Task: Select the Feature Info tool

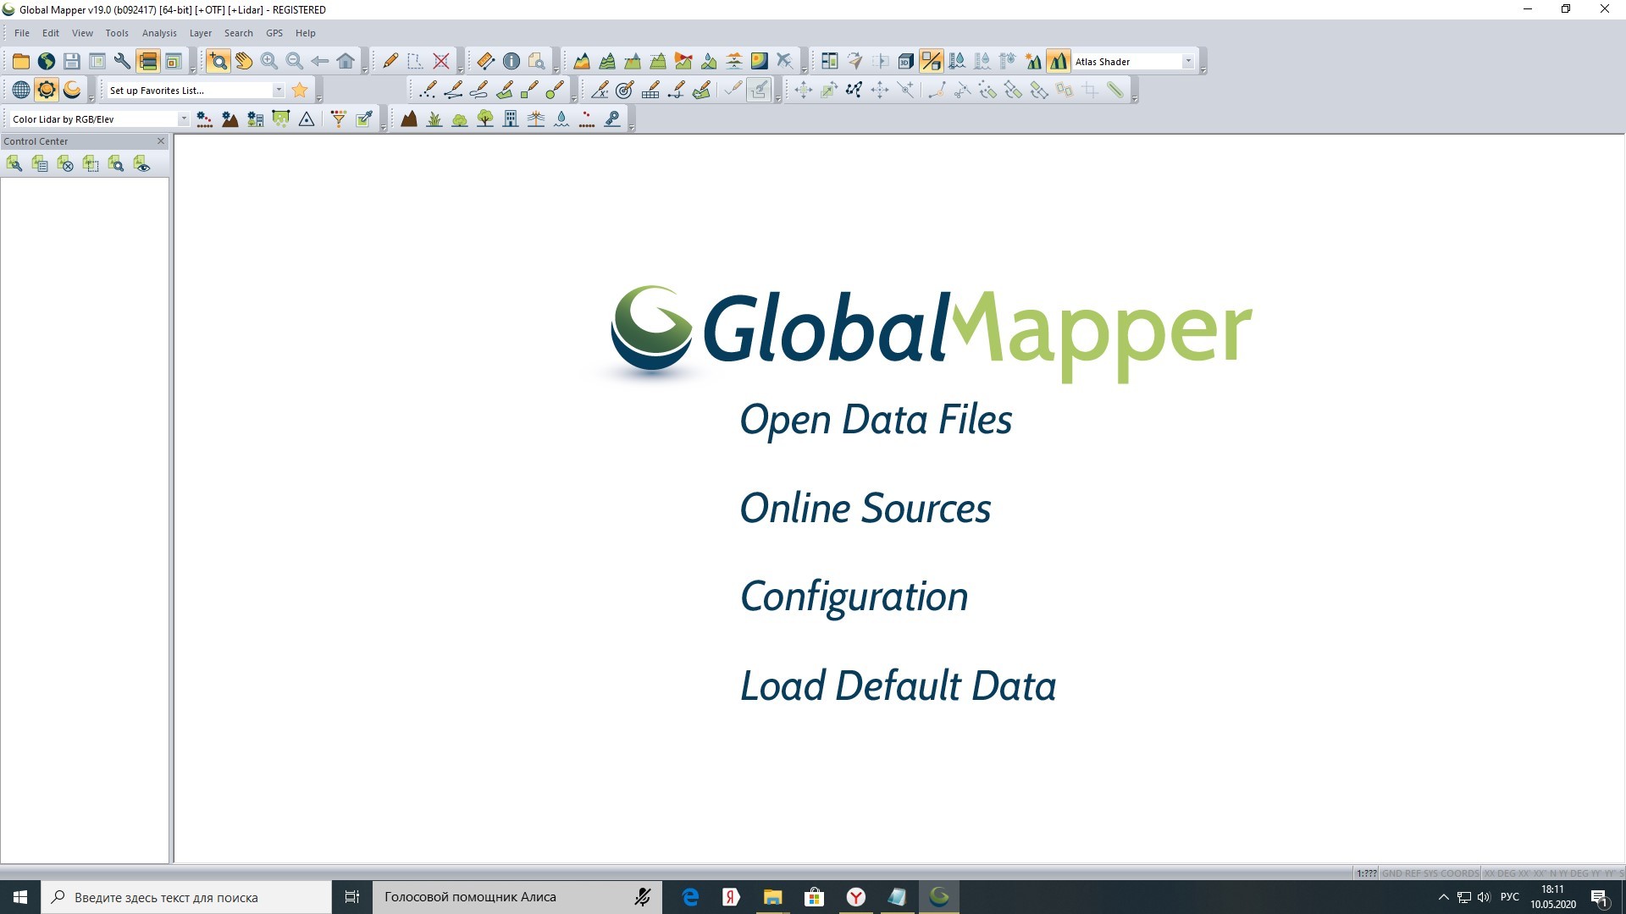Action: pos(512,61)
